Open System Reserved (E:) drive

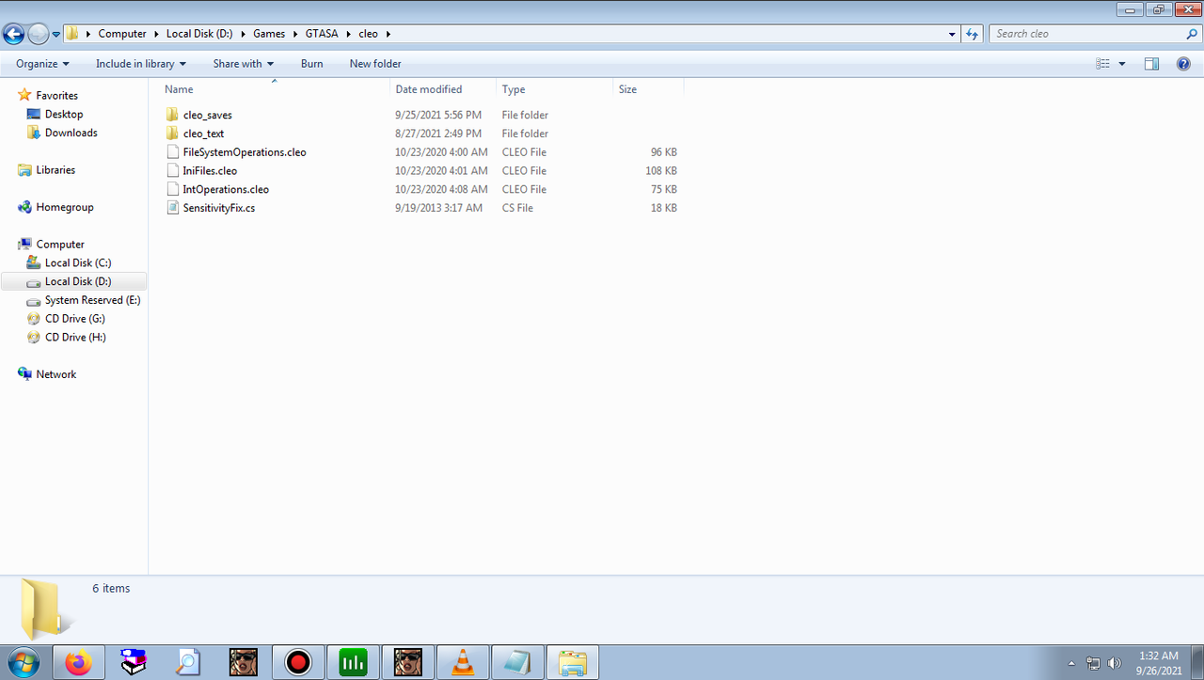pyautogui.click(x=93, y=300)
